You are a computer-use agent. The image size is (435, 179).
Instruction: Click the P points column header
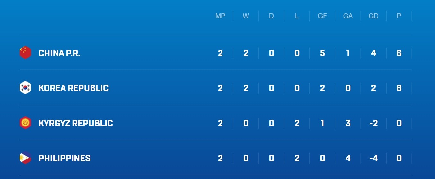coord(399,16)
